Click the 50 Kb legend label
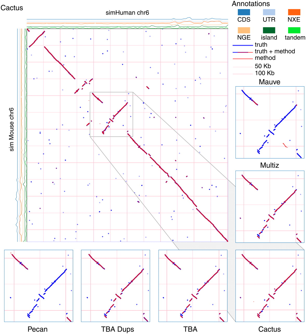This screenshot has width=306, height=334. coord(263,66)
